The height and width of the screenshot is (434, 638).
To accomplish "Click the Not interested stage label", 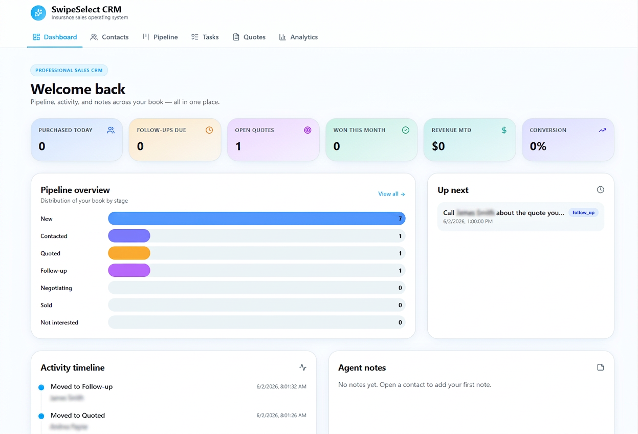I will click(59, 322).
